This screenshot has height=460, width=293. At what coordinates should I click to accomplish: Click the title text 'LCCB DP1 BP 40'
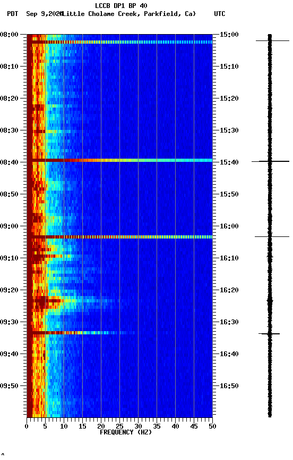pyautogui.click(x=121, y=5)
